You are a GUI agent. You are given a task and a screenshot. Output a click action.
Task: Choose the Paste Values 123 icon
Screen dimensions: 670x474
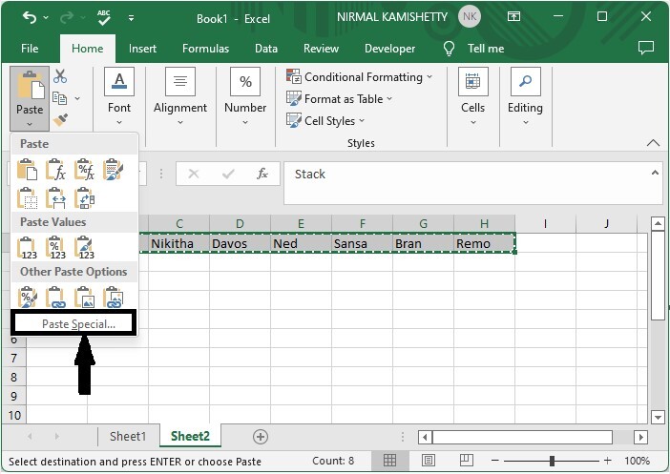tap(27, 248)
